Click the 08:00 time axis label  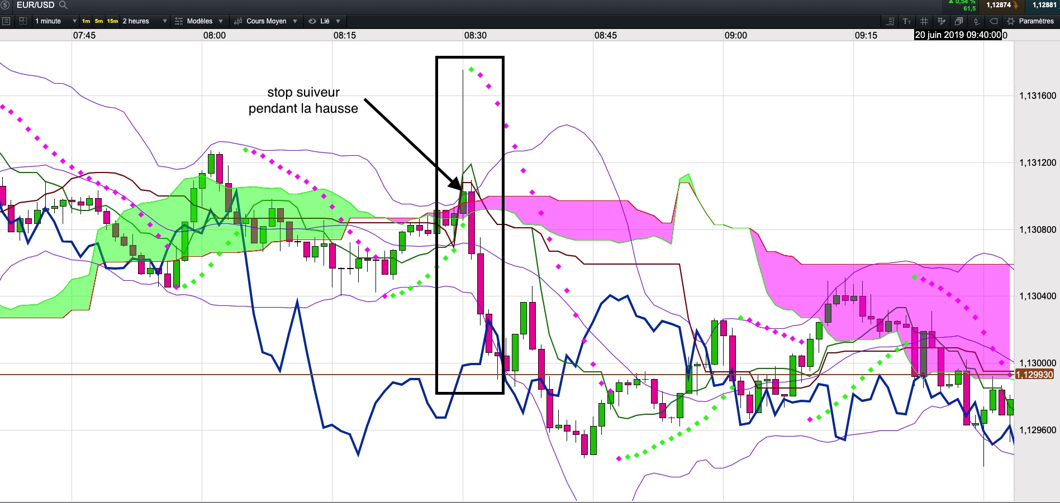(215, 35)
